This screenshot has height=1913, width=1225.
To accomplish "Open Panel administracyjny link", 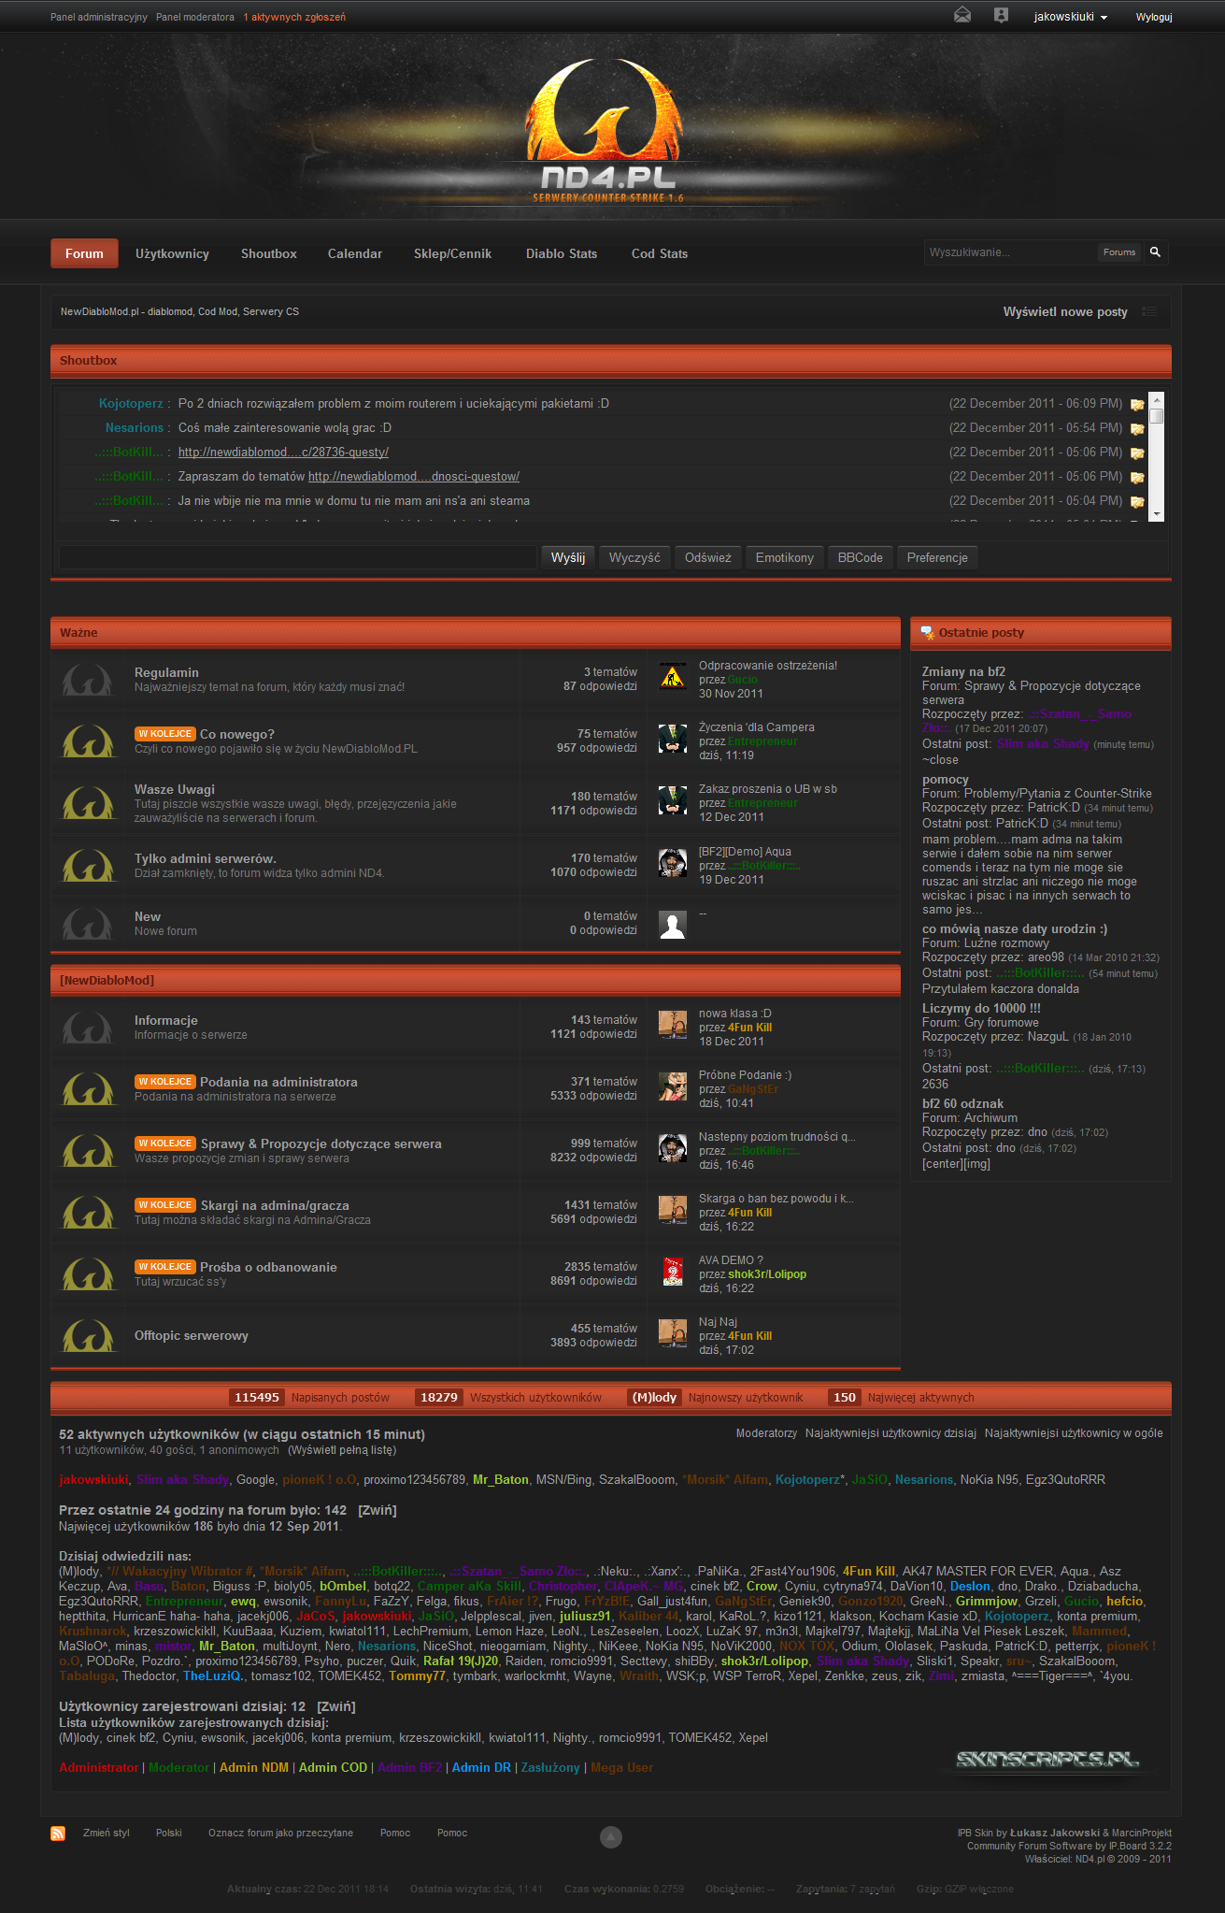I will 99,17.
